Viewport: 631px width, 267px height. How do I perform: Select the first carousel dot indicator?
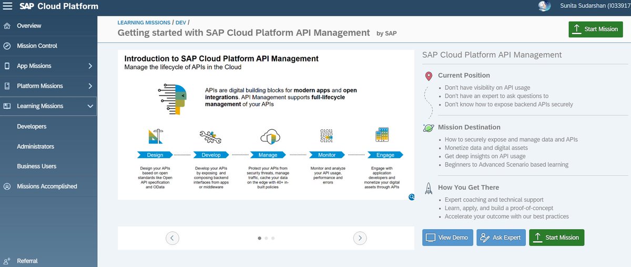259,238
